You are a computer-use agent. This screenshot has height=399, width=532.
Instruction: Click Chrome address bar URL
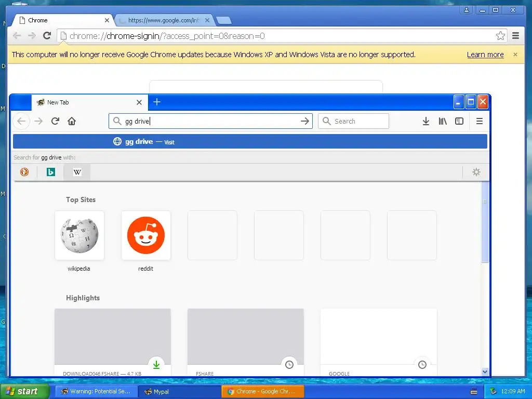click(167, 36)
